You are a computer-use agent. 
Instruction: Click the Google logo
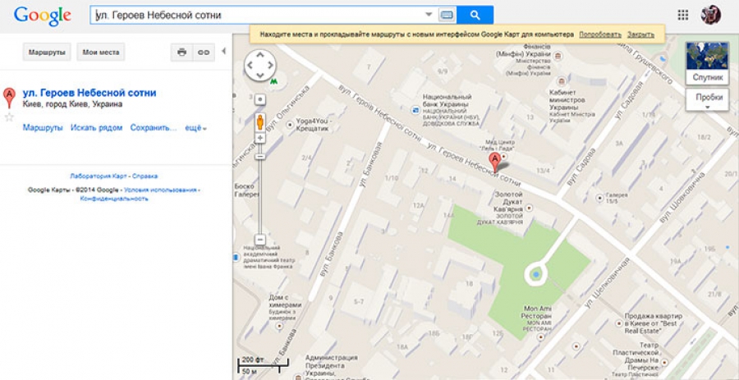click(43, 16)
